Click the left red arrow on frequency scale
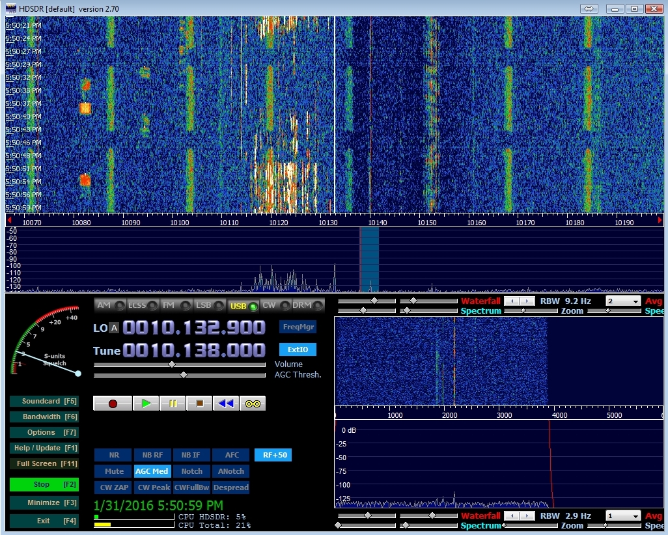 click(9, 221)
